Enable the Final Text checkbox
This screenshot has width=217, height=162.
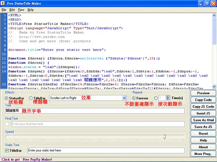coord(7,124)
